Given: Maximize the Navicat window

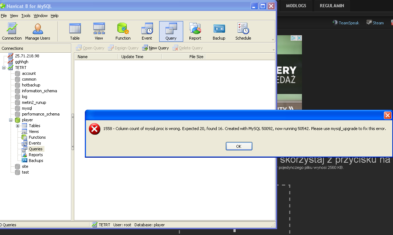Looking at the screenshot, I should [263, 6].
